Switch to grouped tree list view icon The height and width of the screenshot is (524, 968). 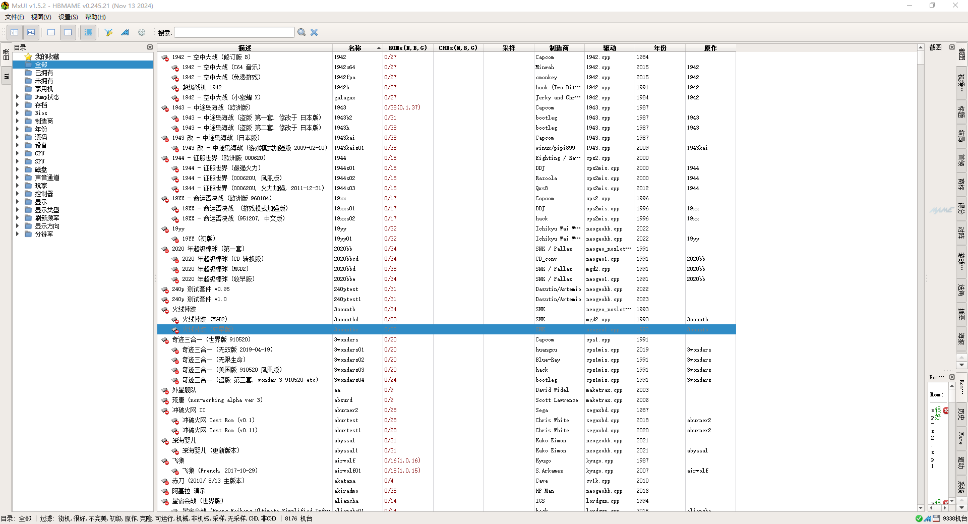[68, 32]
